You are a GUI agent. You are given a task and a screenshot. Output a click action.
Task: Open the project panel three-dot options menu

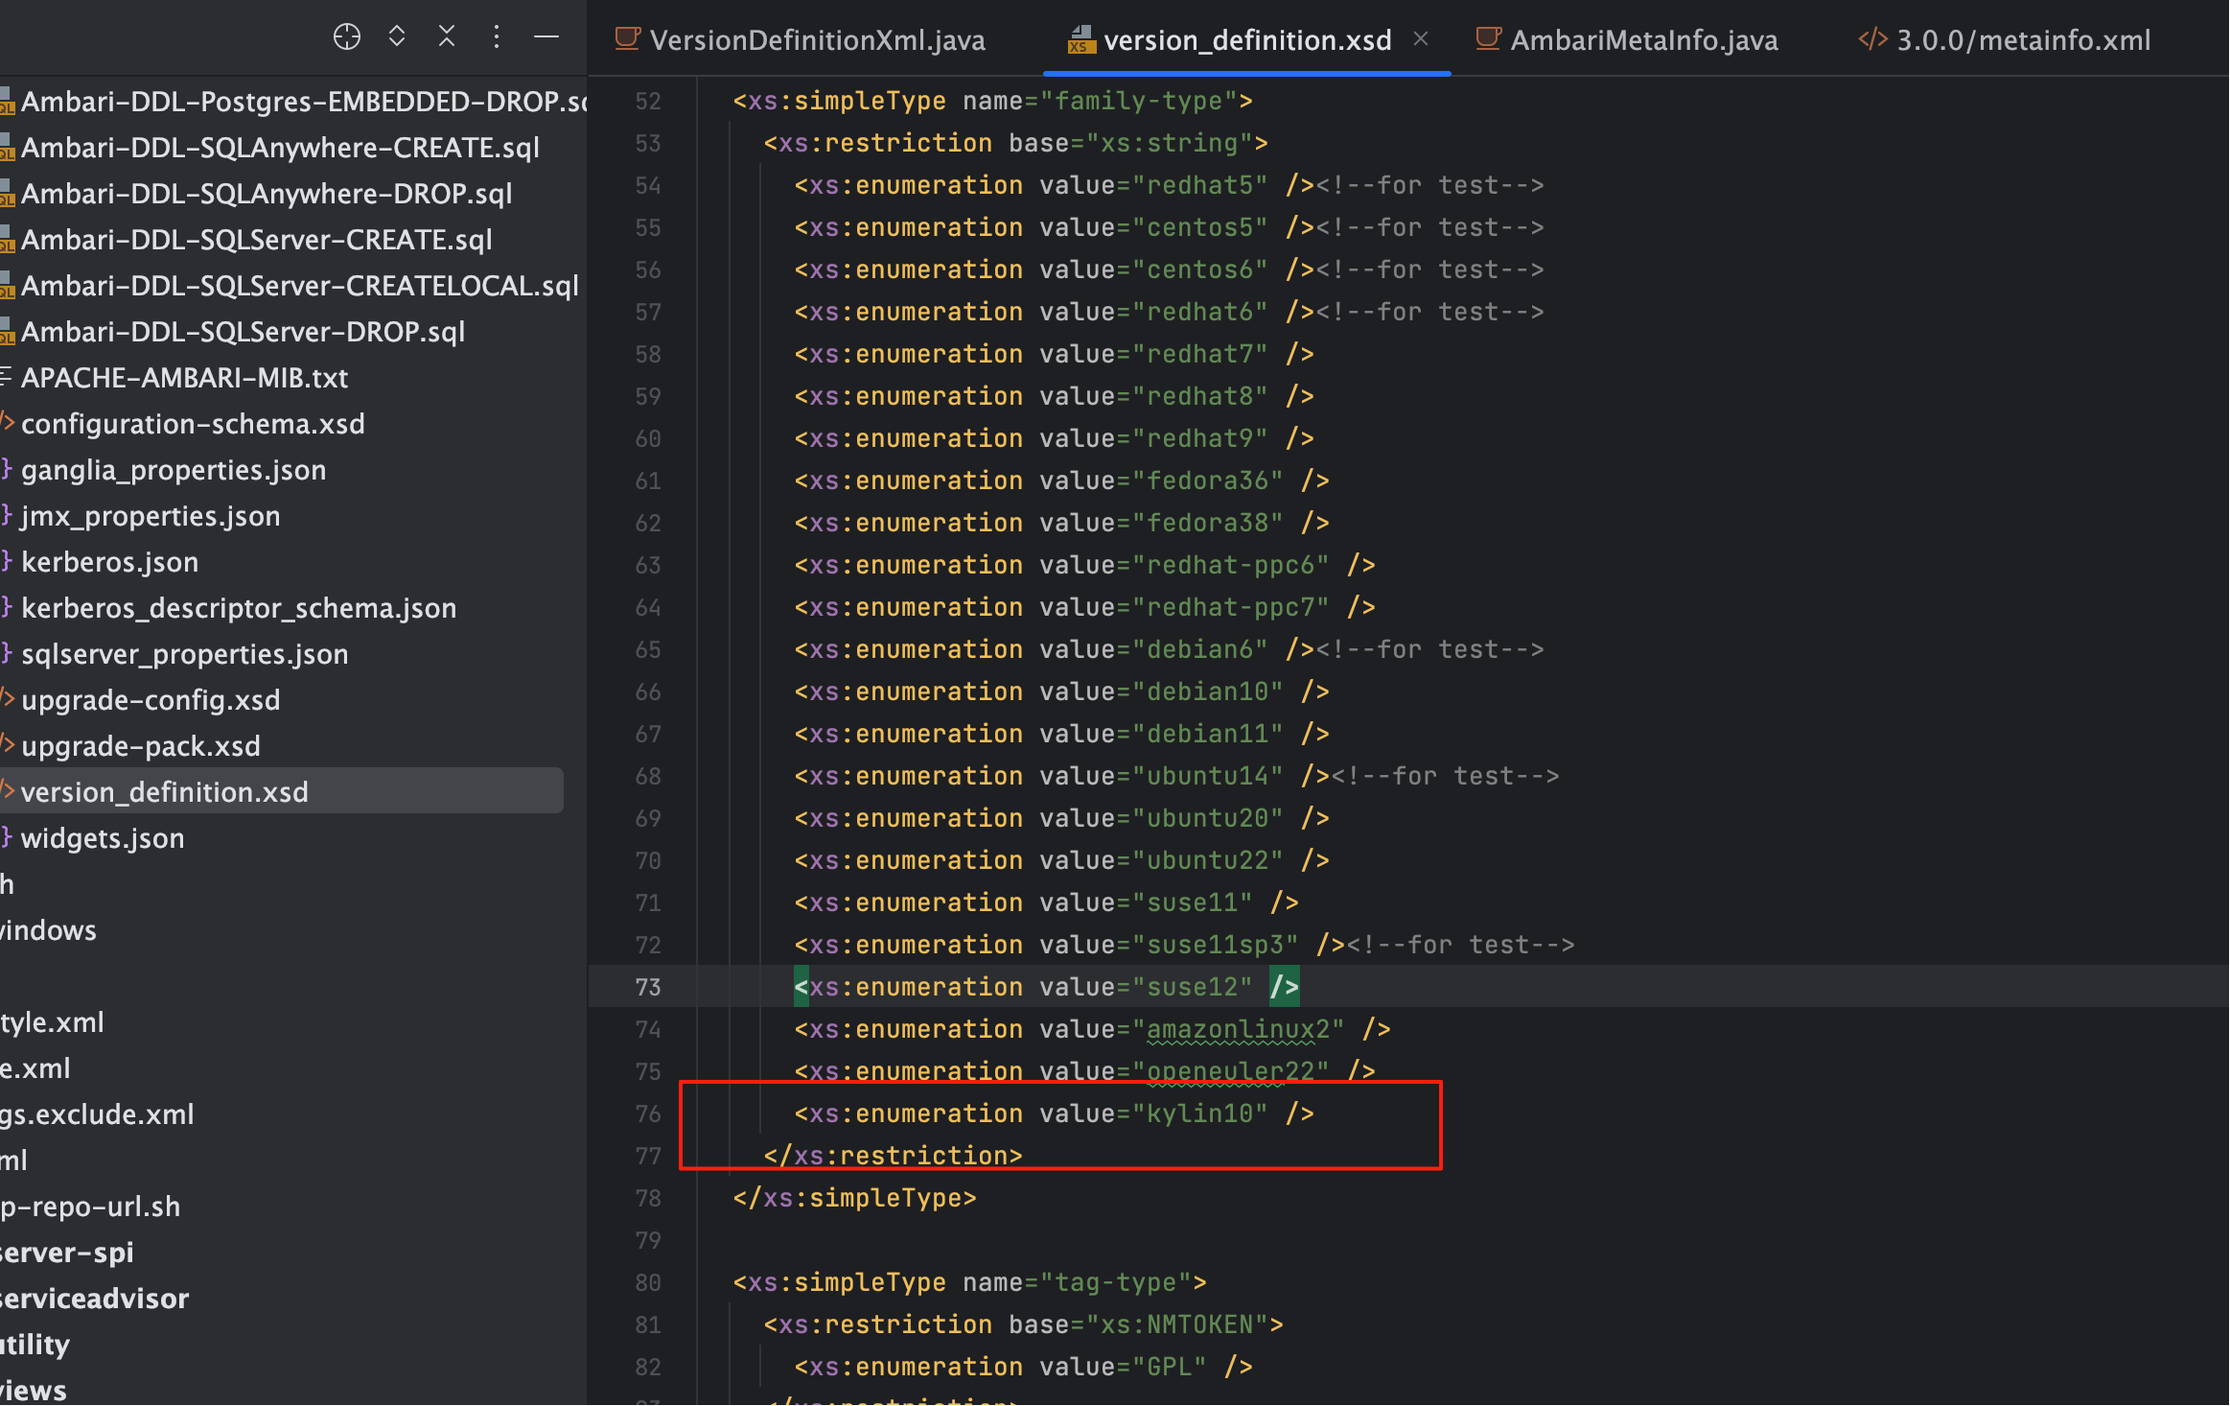(496, 37)
